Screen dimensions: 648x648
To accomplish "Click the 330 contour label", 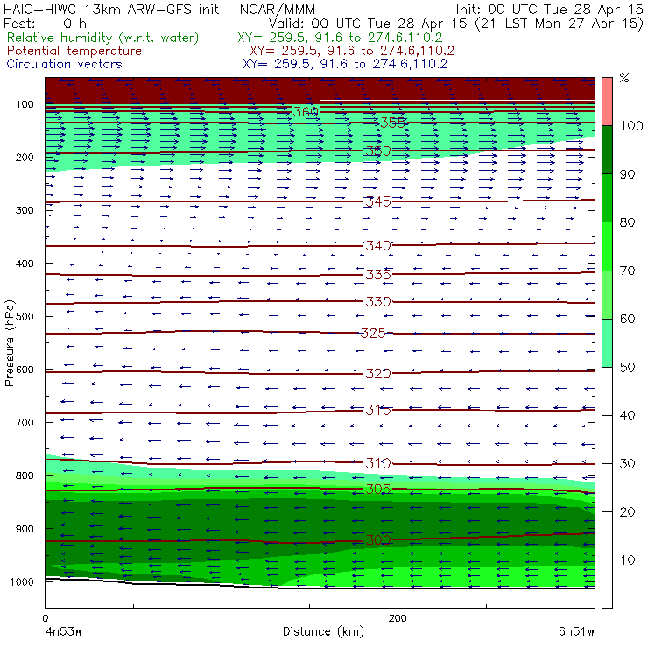I will (378, 302).
